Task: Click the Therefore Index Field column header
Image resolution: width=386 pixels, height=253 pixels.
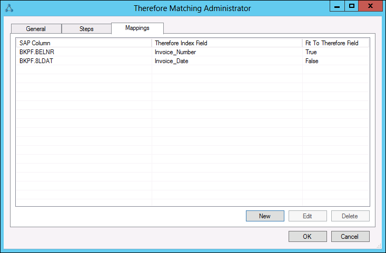Action: (x=226, y=43)
